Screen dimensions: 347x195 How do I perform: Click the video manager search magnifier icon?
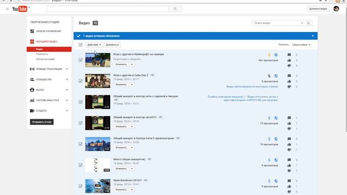(x=309, y=23)
